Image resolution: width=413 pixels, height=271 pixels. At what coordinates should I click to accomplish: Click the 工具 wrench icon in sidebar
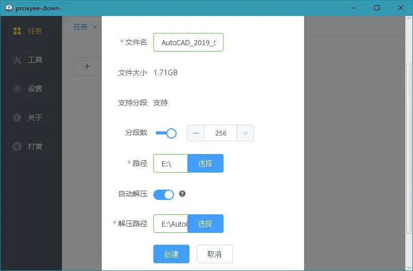(x=17, y=60)
